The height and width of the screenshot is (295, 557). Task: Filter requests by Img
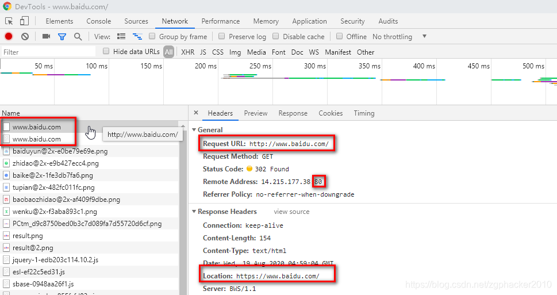pyautogui.click(x=235, y=52)
